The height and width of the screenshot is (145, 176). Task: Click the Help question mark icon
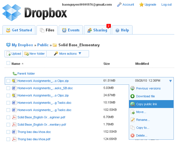point(117,30)
